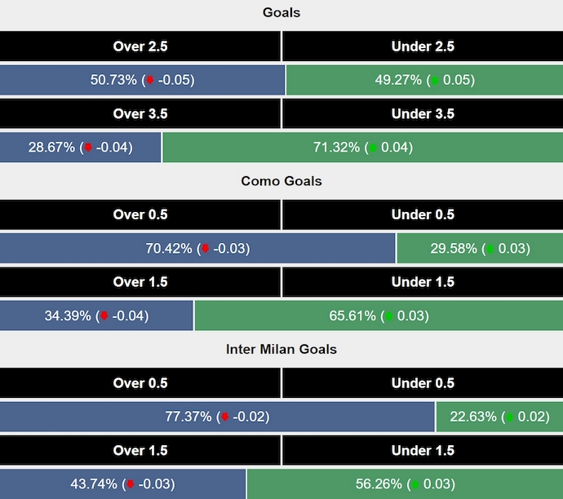Click the red arrow beside 77.37%

point(224,417)
